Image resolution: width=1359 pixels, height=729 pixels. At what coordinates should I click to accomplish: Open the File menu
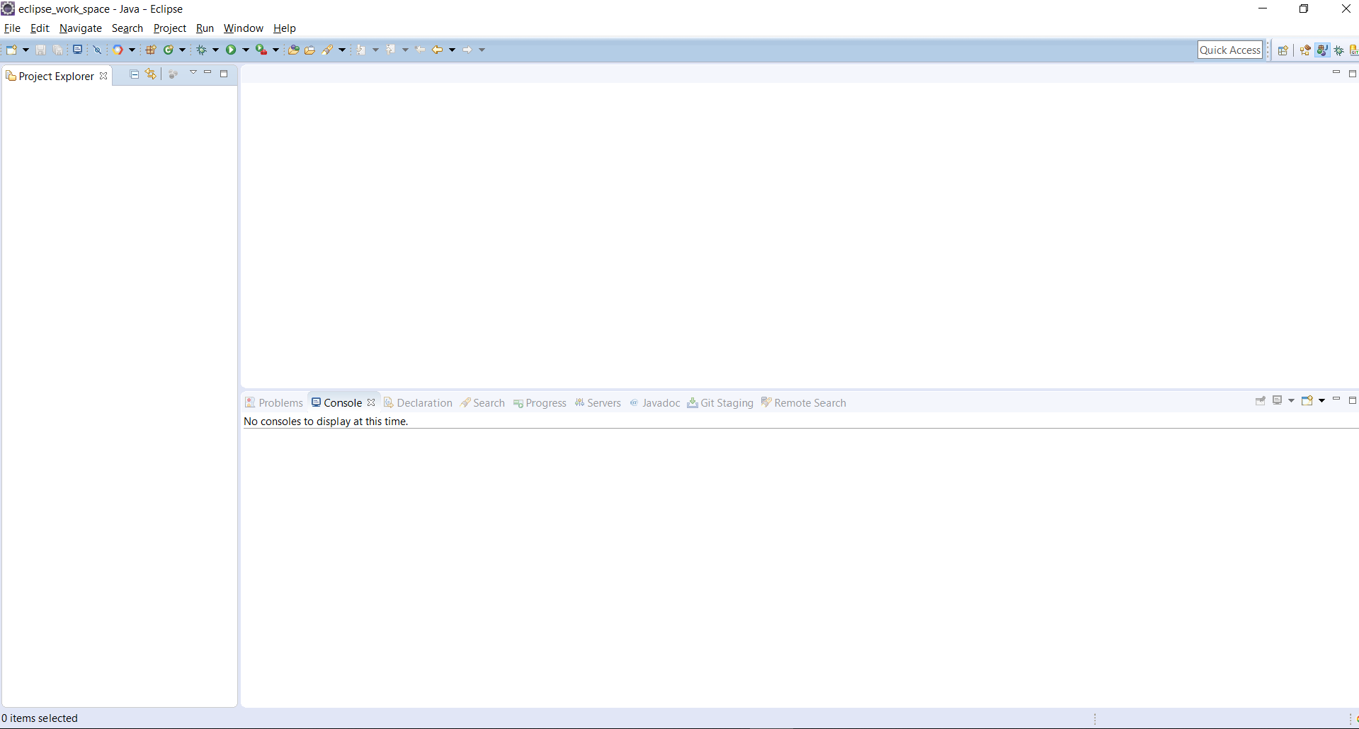[x=12, y=28]
